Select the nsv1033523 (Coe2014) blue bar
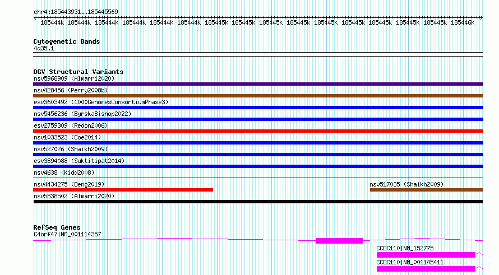499x275 pixels. pyautogui.click(x=258, y=143)
